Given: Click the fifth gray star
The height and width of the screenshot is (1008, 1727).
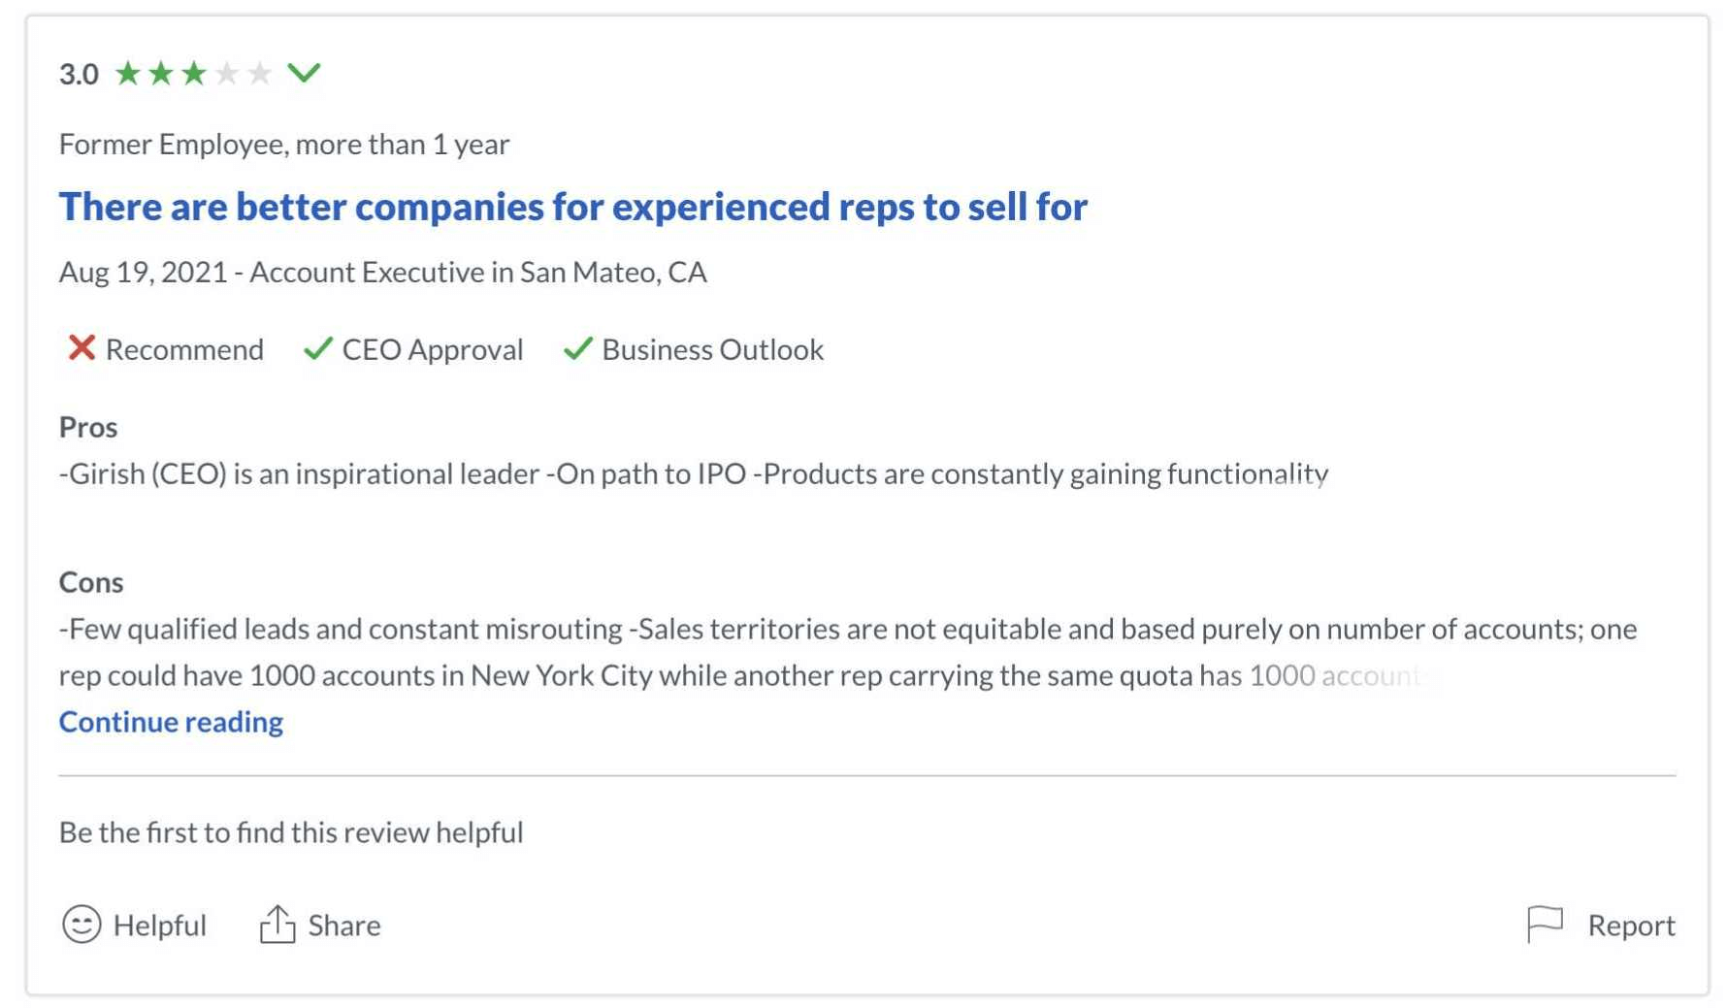Looking at the screenshot, I should 260,71.
